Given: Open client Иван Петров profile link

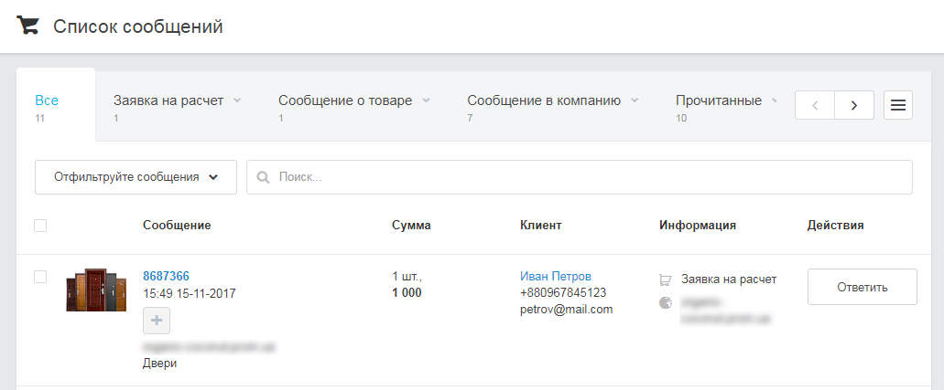Looking at the screenshot, I should pos(555,276).
